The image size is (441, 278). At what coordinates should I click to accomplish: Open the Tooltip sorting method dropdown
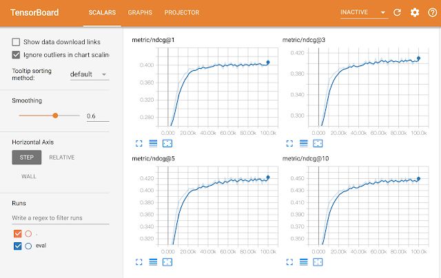point(90,74)
